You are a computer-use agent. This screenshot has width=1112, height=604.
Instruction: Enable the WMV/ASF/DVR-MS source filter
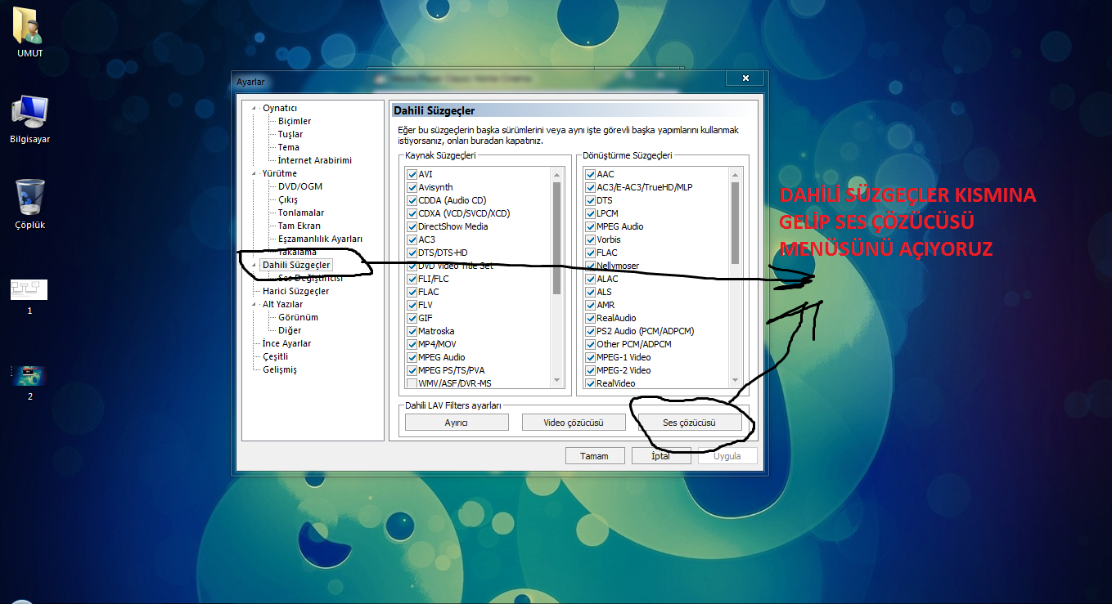(412, 383)
